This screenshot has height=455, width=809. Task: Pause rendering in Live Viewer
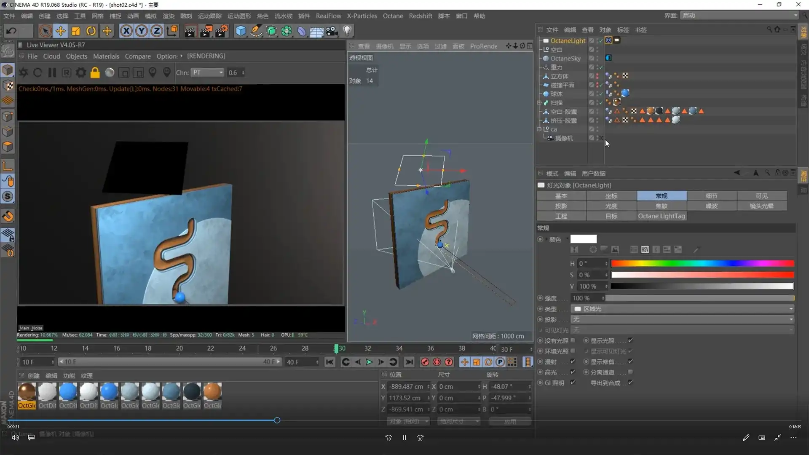pyautogui.click(x=52, y=72)
